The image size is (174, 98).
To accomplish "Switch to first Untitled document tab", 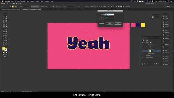I will point(11,9).
